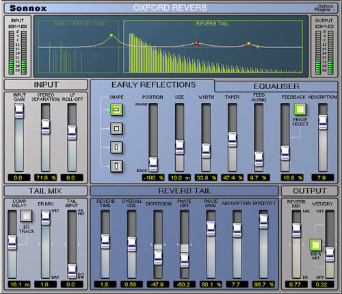This screenshot has width=342, height=294.
Task: Select the third room shape button
Action: pos(116,147)
